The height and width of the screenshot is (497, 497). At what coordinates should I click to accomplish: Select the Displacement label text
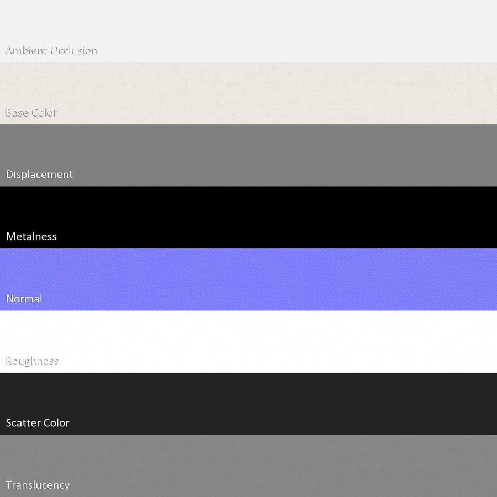click(x=39, y=175)
